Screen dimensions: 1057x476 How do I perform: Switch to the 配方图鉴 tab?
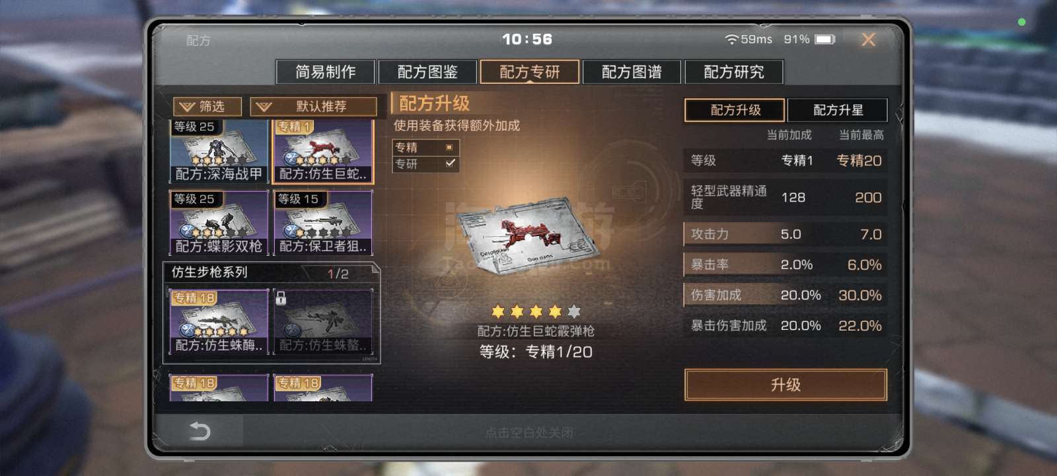(x=427, y=71)
